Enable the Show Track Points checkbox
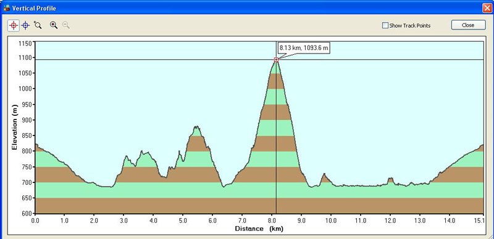The height and width of the screenshot is (239, 494). pyautogui.click(x=385, y=25)
